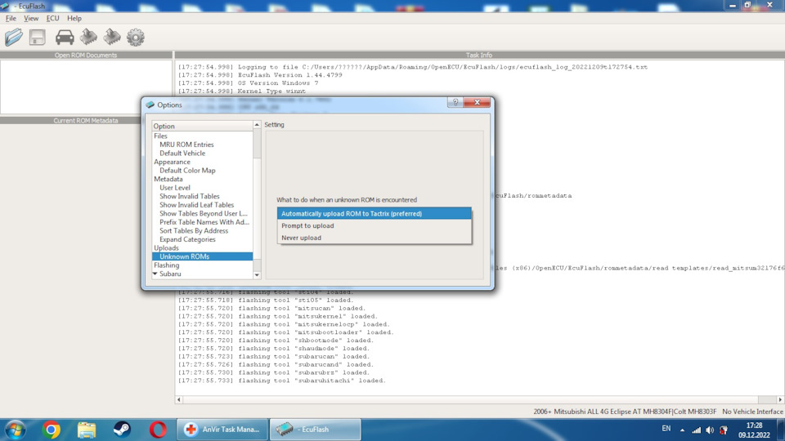Screen dimensions: 785x441
Task: Click log line flashing tool "mitsucan" loaded
Action: coord(271,308)
